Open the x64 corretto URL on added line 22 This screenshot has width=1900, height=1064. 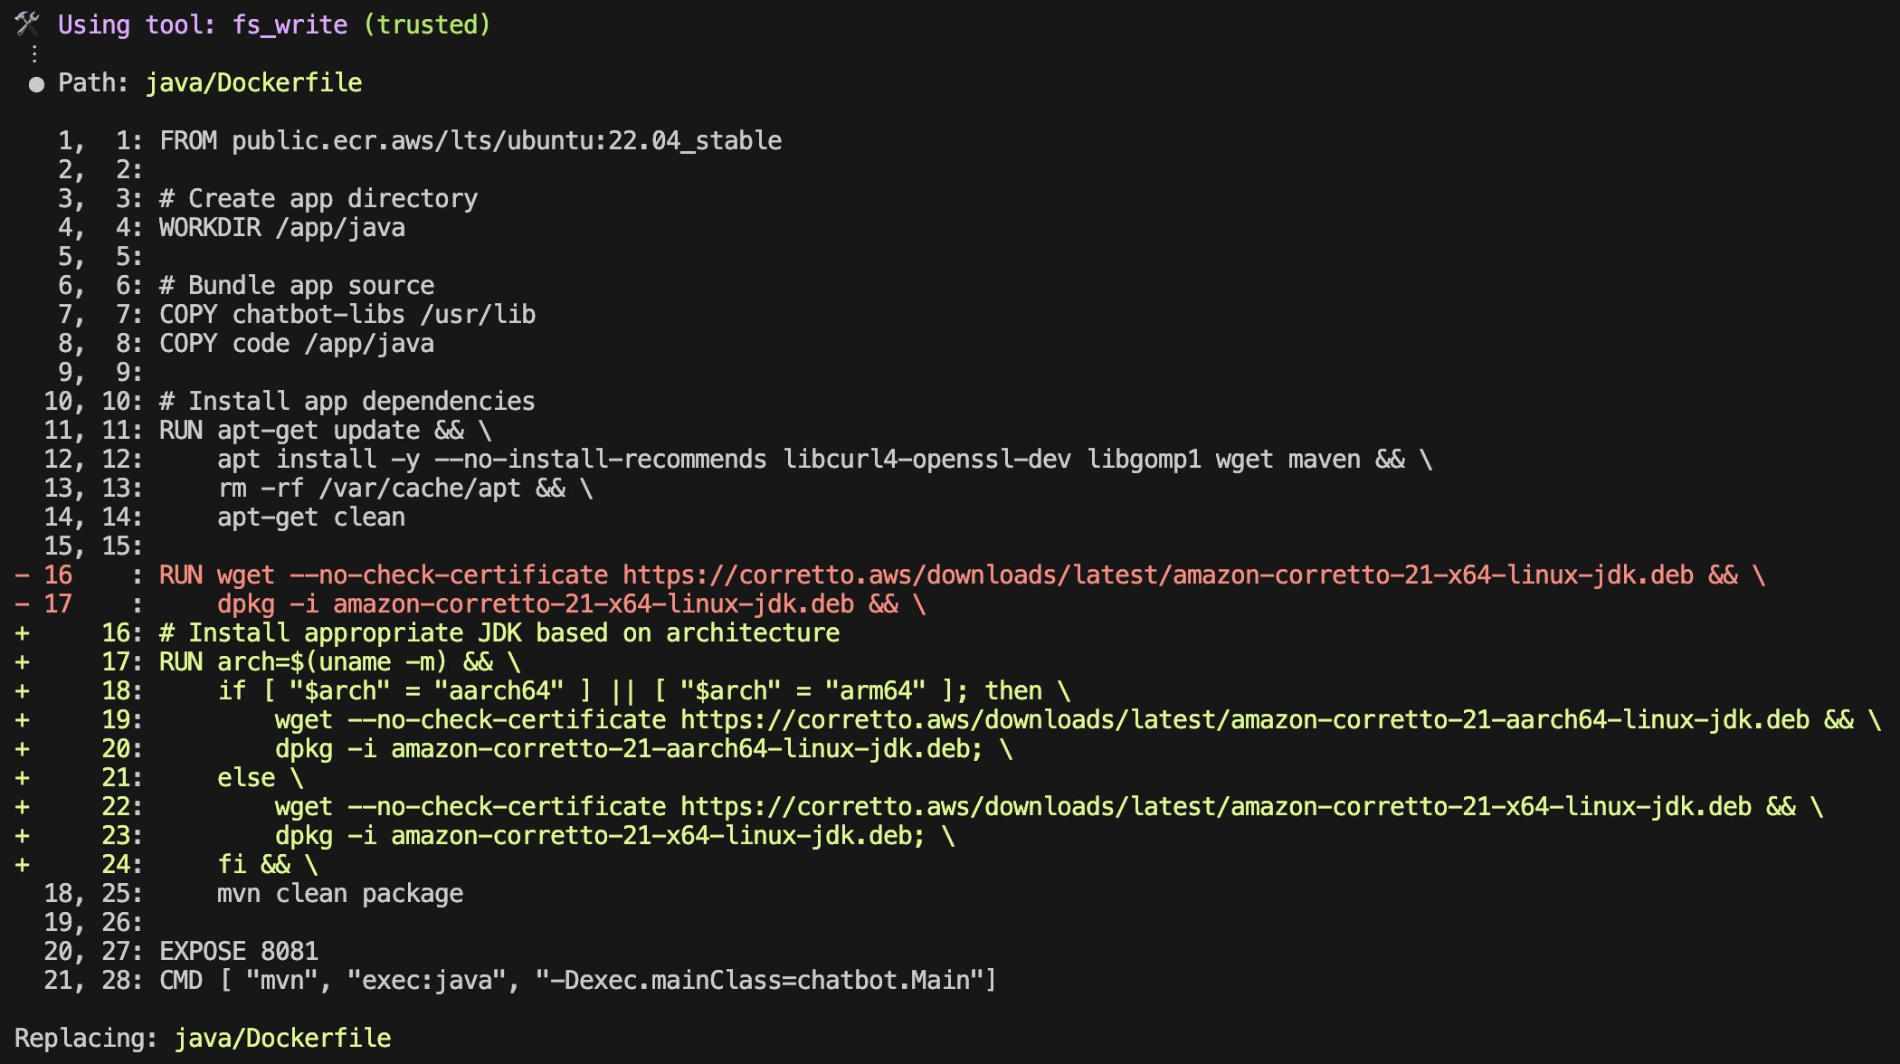click(1216, 807)
